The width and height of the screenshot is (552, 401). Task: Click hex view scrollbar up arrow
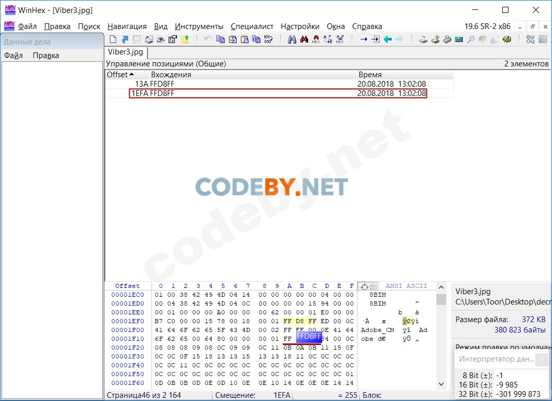tap(441, 287)
